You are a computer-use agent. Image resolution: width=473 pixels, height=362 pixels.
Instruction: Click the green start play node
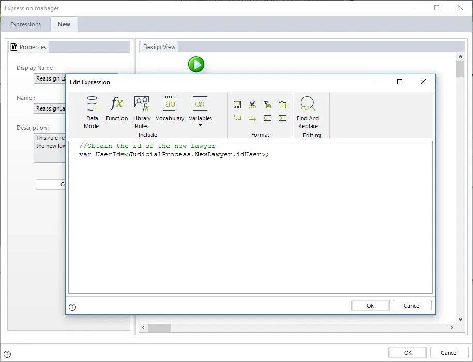pos(196,65)
